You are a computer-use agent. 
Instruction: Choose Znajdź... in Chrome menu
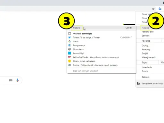click(x=145, y=53)
